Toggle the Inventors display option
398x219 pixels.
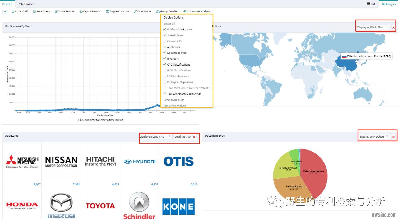click(x=165, y=59)
